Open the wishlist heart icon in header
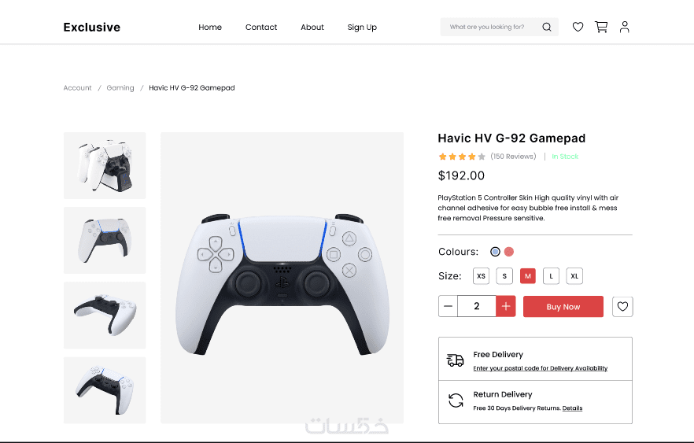This screenshot has height=443, width=694. point(578,27)
